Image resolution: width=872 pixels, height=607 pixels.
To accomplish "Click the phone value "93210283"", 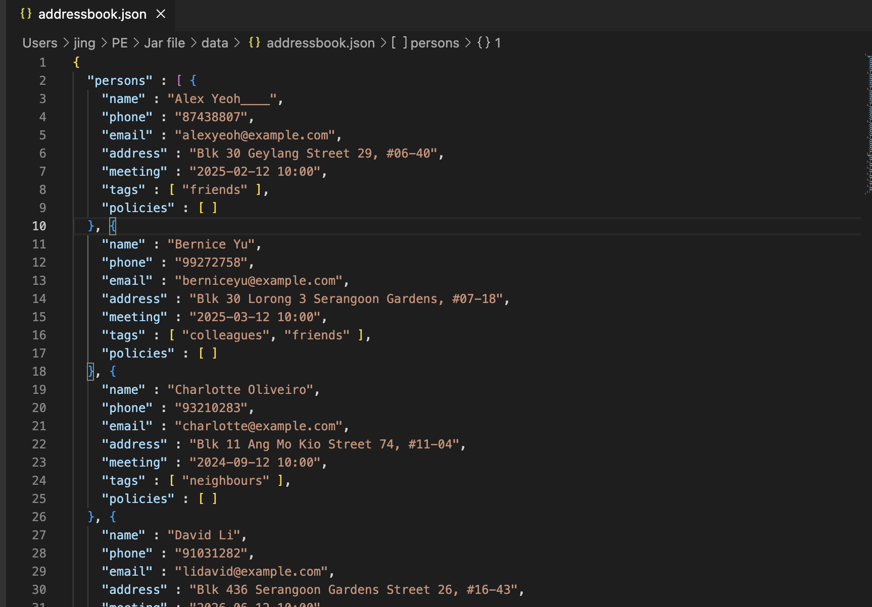I will point(211,408).
